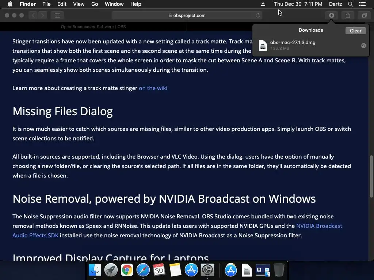Open the dmg file stack in Dock

[247, 271]
